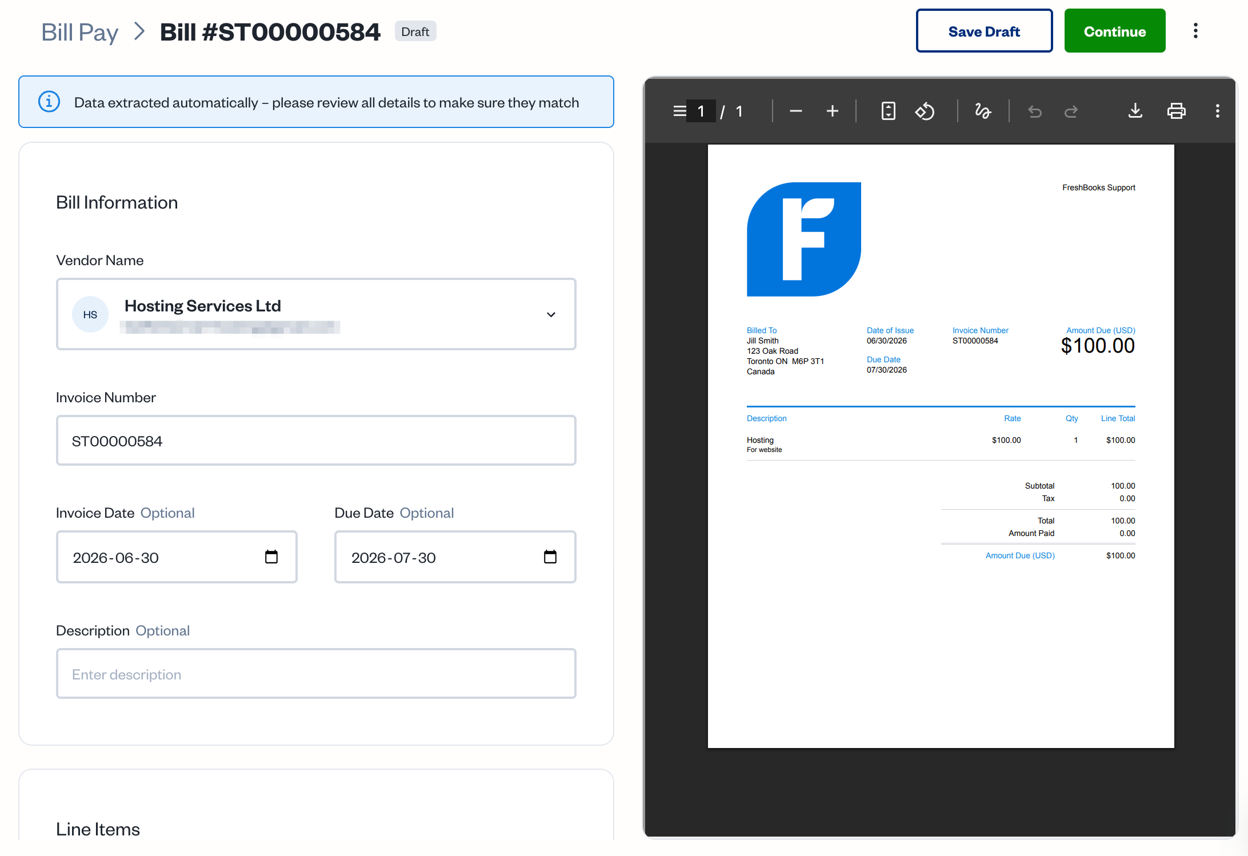Open Due Date calendar picker
The height and width of the screenshot is (856, 1248).
coord(550,557)
